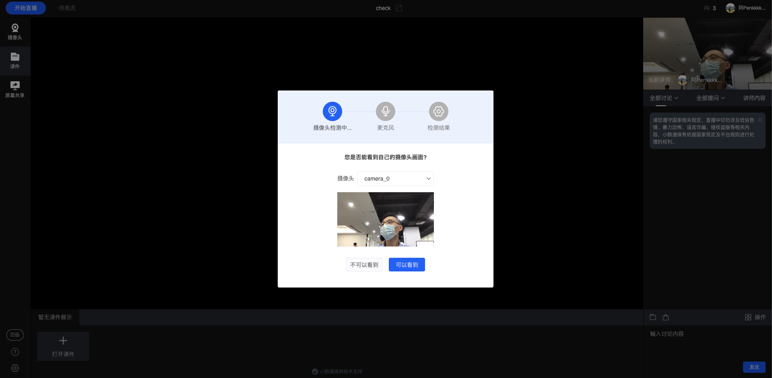Image resolution: width=772 pixels, height=378 pixels.
Task: Click the folder icon above chat input
Action: (x=653, y=317)
